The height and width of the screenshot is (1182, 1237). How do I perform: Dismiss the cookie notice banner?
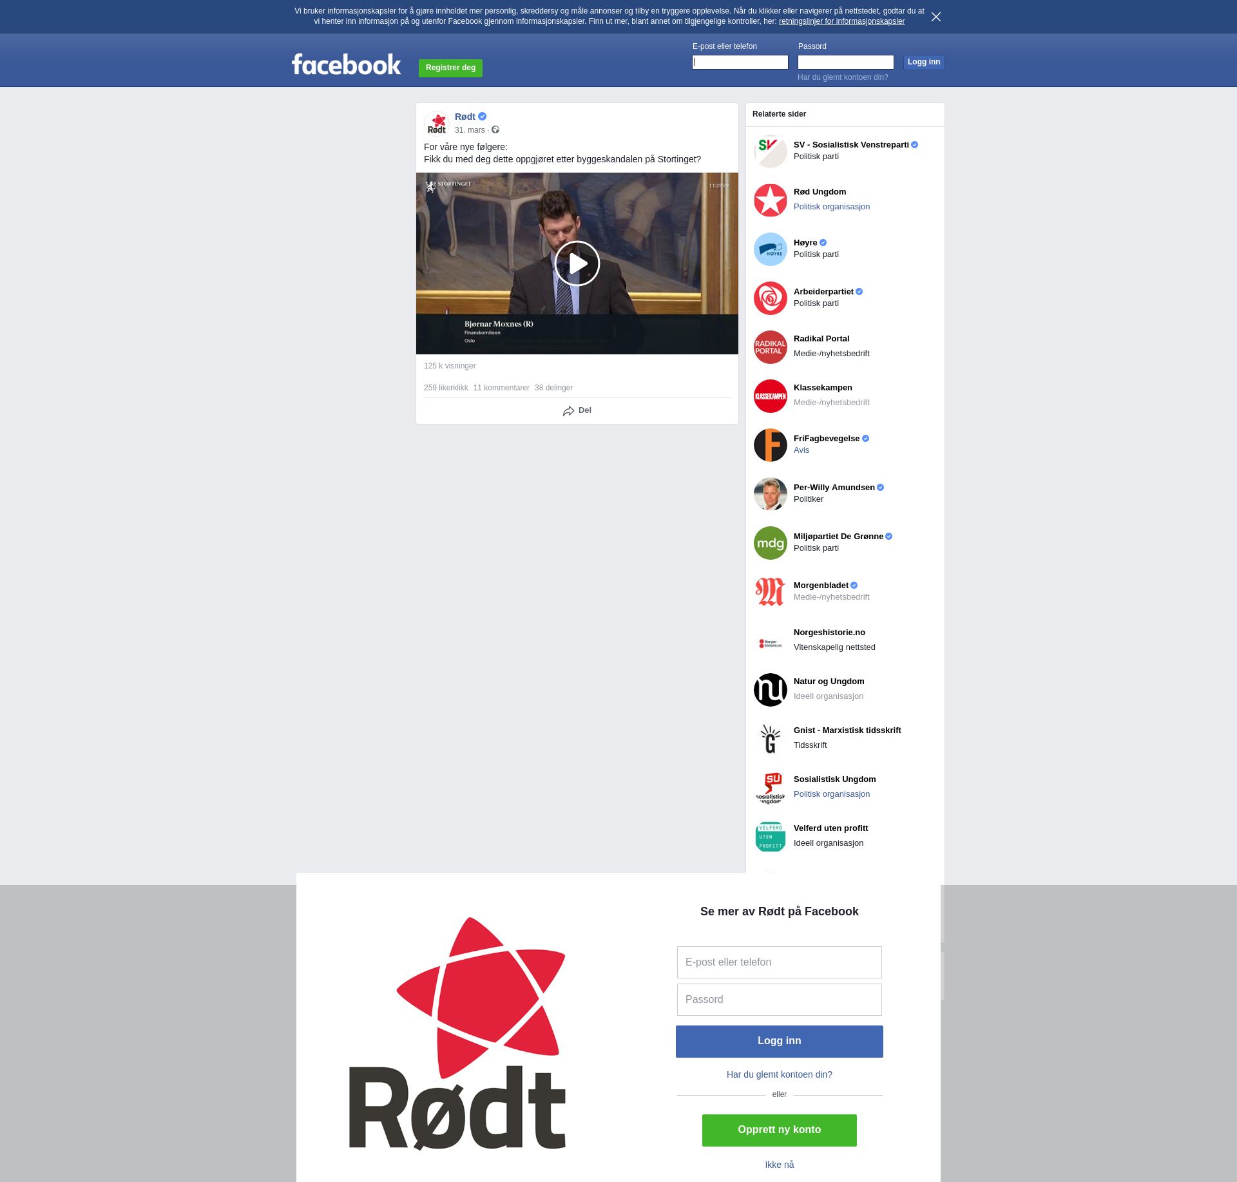pos(935,17)
